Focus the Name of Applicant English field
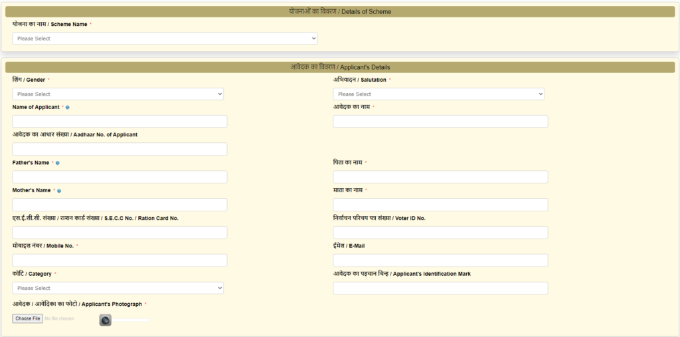This screenshot has width=680, height=337. pyautogui.click(x=120, y=121)
